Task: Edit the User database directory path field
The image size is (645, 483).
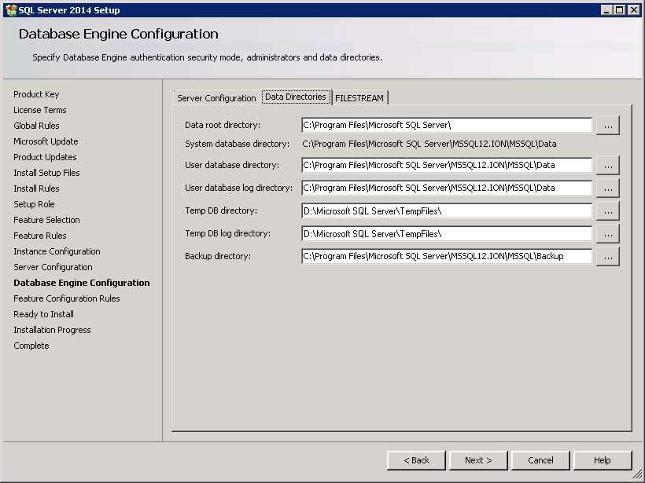Action: (447, 165)
